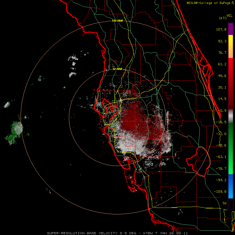This screenshot has width=235, height=235.
Task: Click the -78.7 velocity scale value
Action: click(221, 169)
